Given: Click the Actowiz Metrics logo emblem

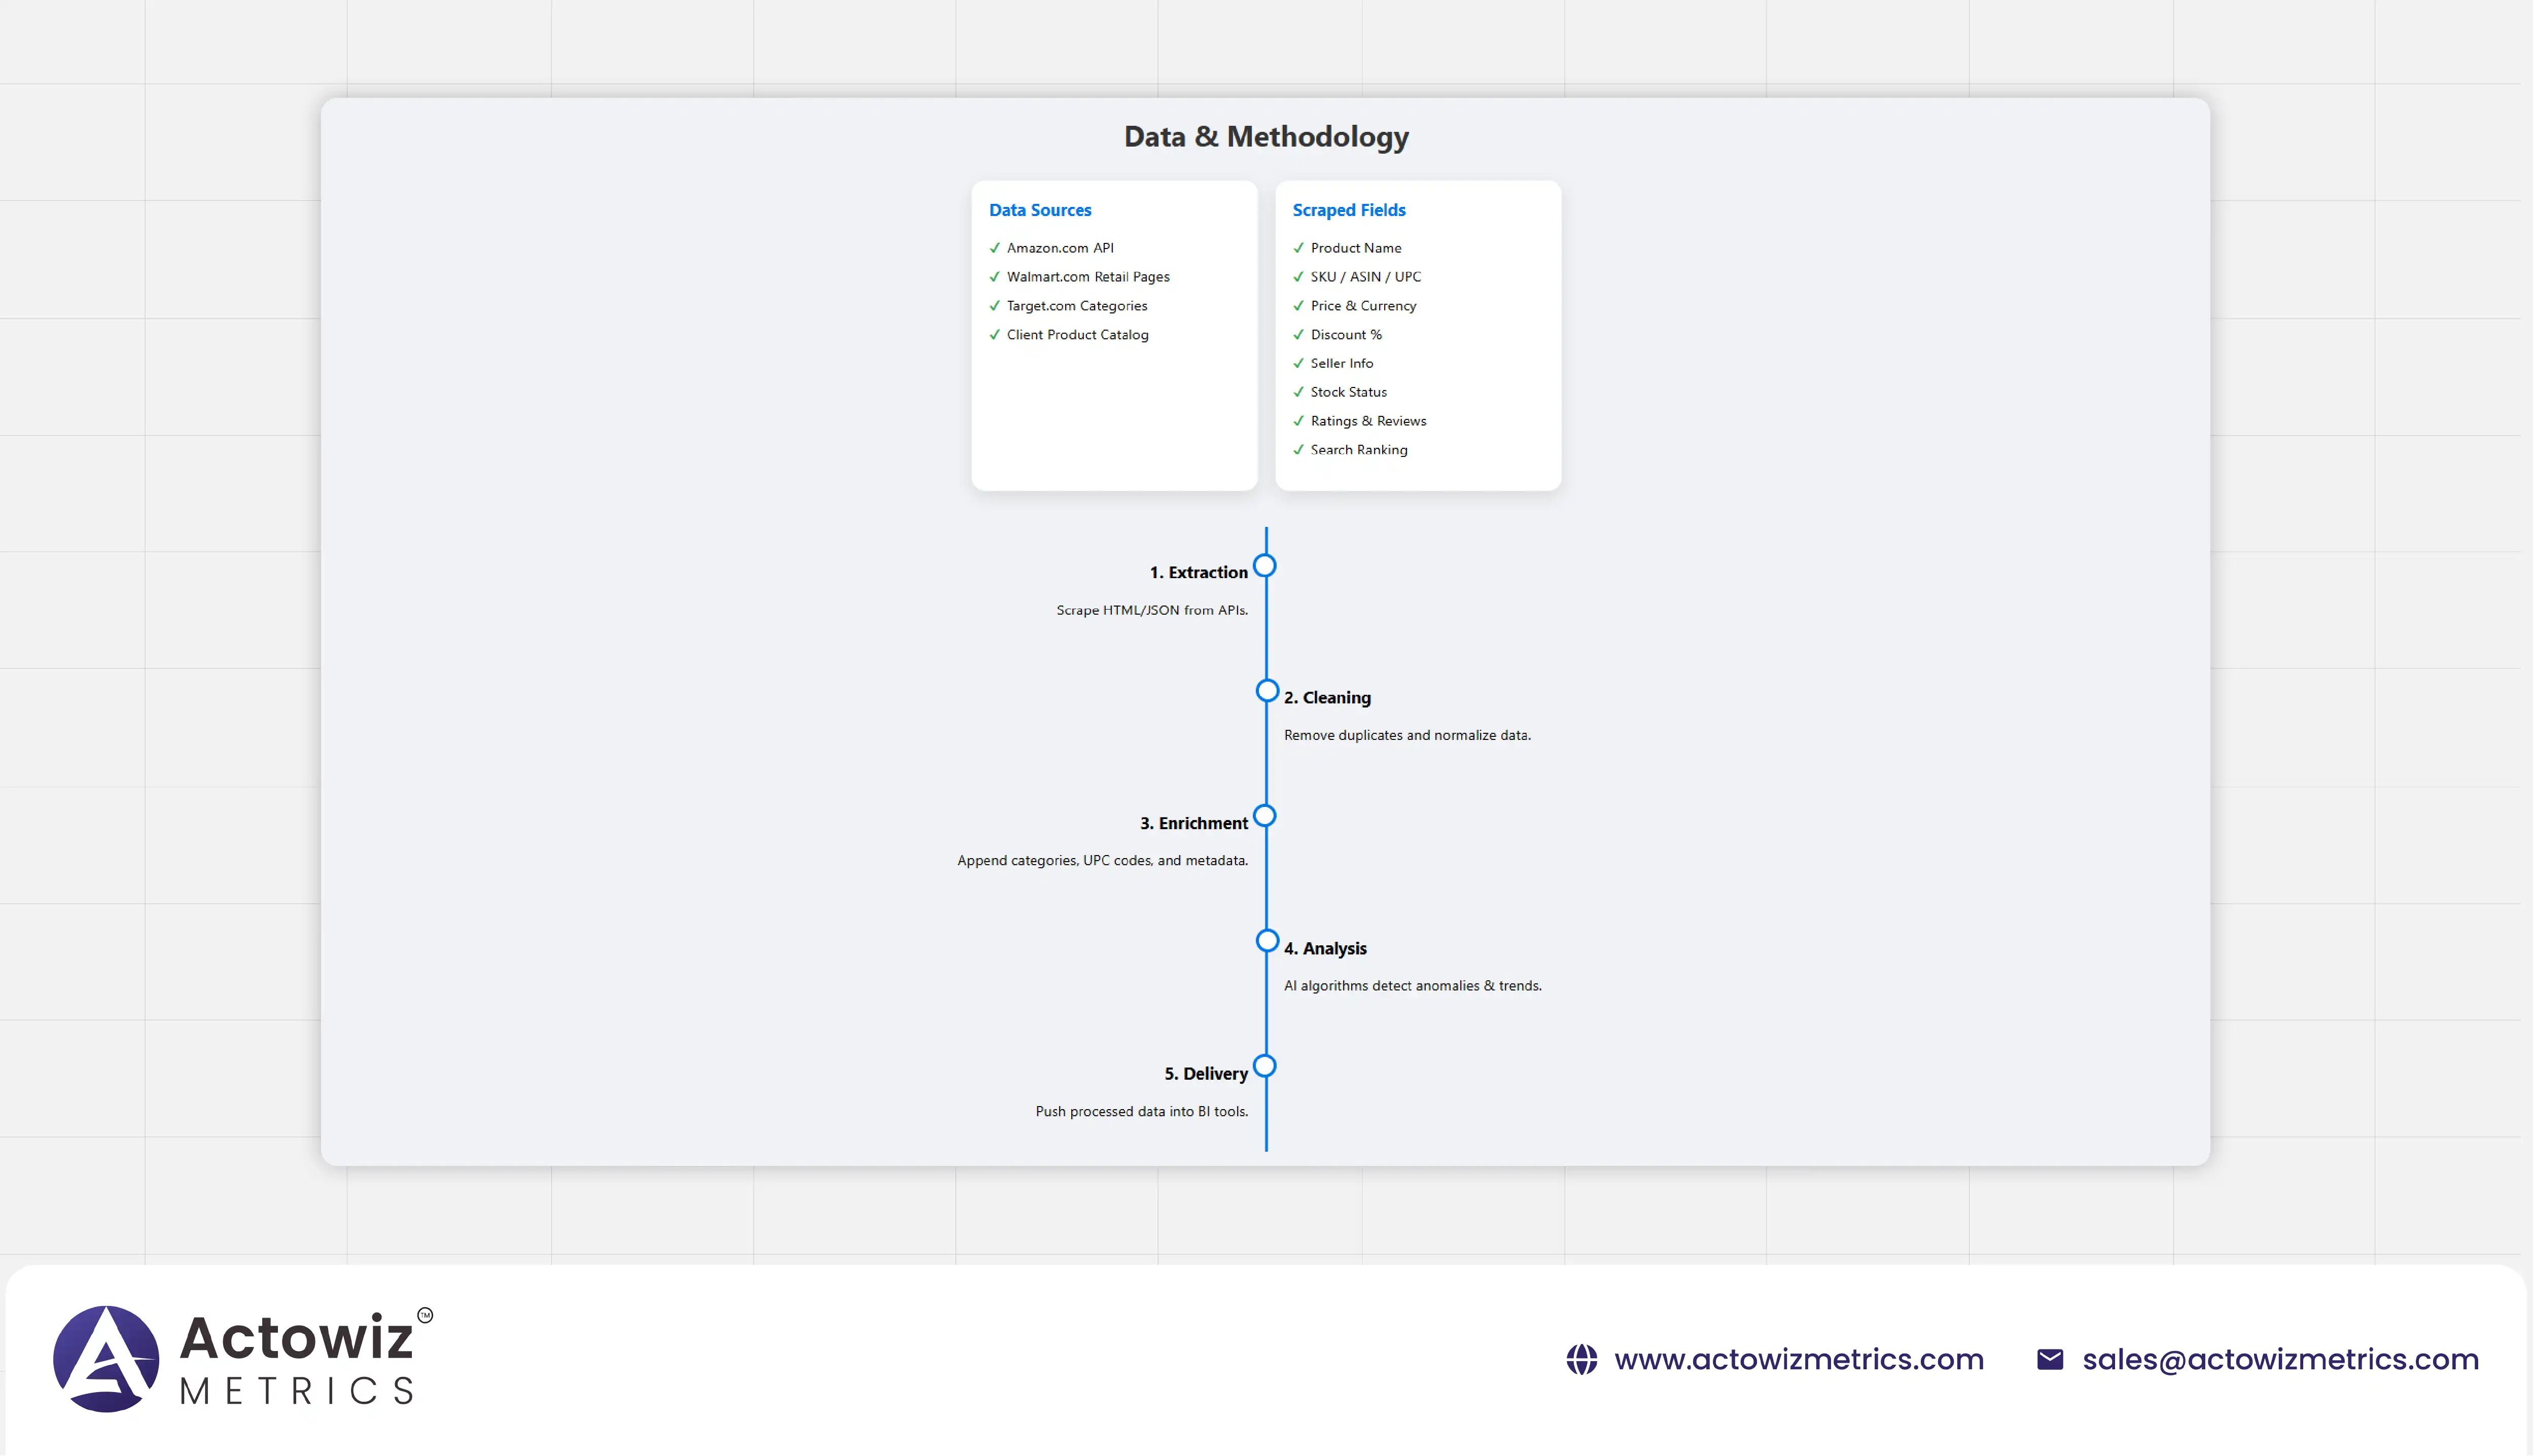Looking at the screenshot, I should click(106, 1358).
